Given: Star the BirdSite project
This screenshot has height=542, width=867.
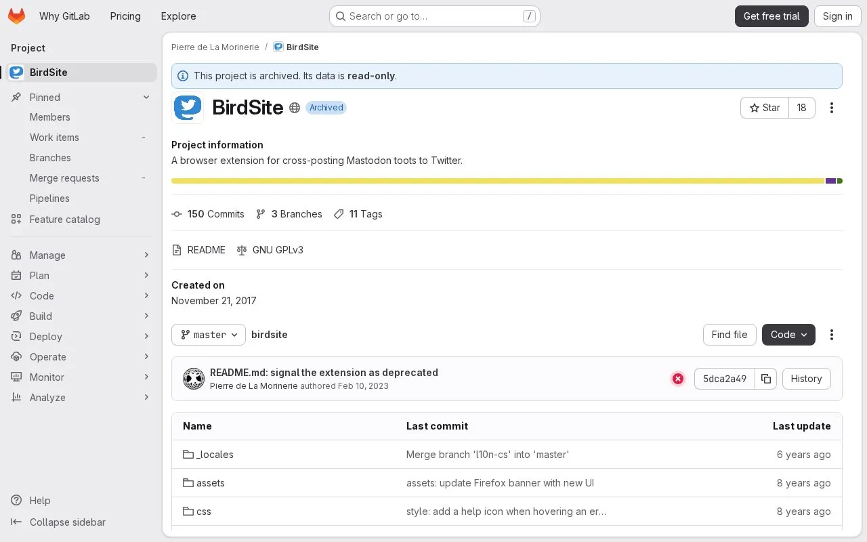Looking at the screenshot, I should click(x=765, y=108).
